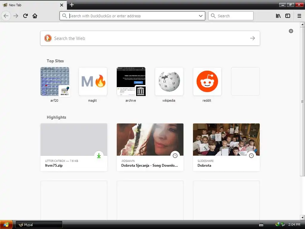The image size is (305, 229).
Task: Open the arf20 top site tile
Action: tap(55, 81)
